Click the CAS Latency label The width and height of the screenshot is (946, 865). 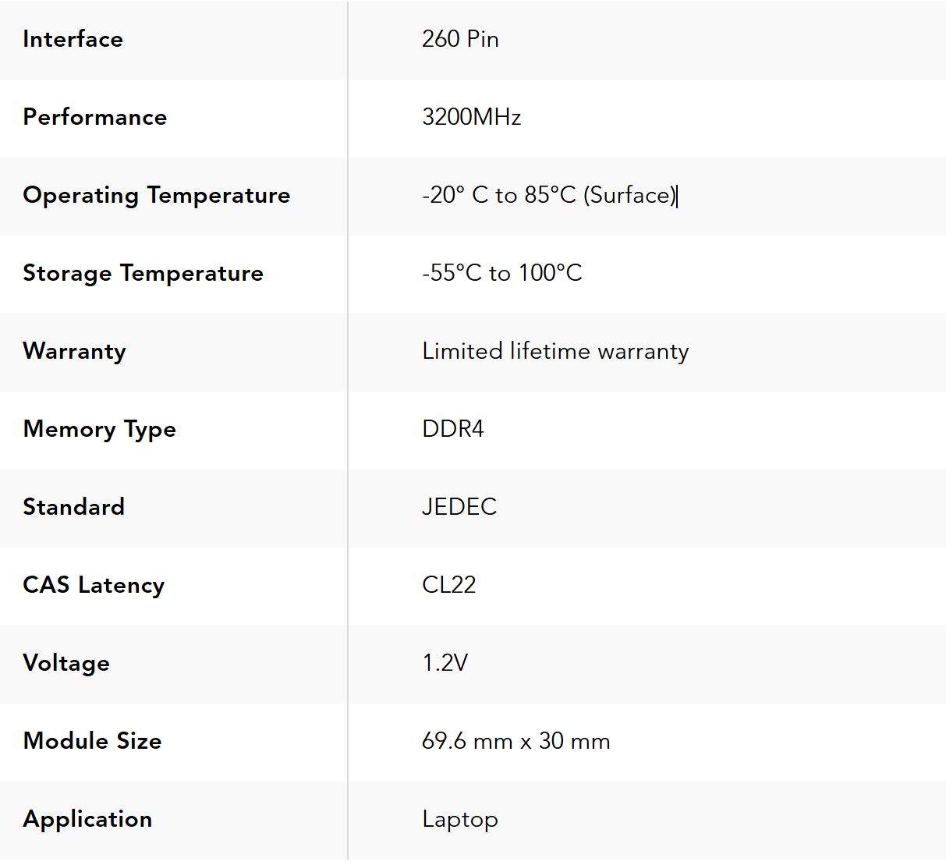coord(94,585)
